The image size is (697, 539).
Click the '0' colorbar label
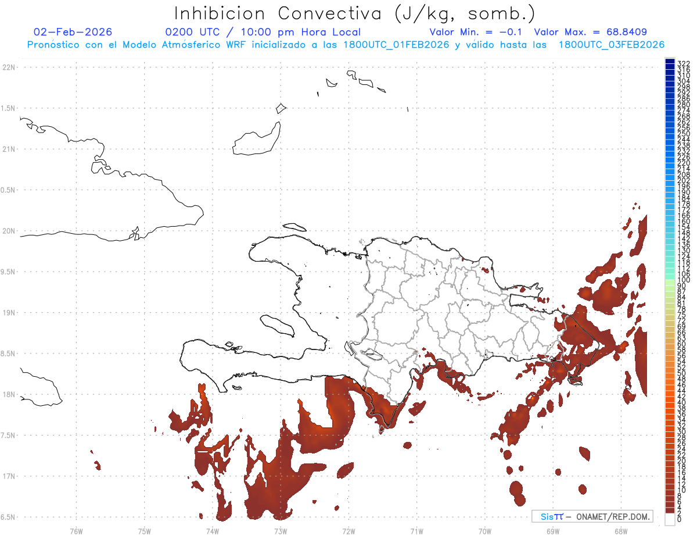[680, 519]
